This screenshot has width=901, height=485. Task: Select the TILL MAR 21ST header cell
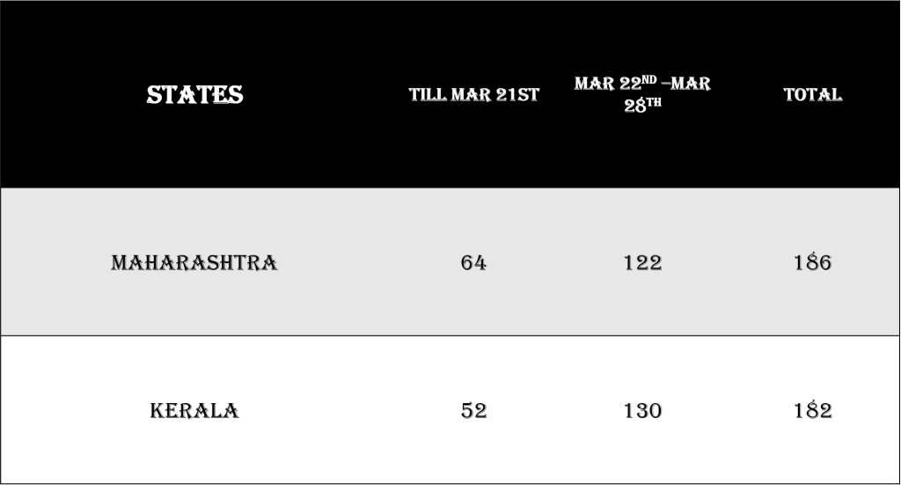pyautogui.click(x=473, y=95)
